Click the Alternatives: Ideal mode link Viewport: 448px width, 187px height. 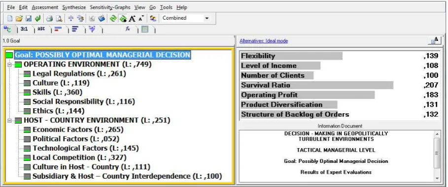pyautogui.click(x=264, y=41)
